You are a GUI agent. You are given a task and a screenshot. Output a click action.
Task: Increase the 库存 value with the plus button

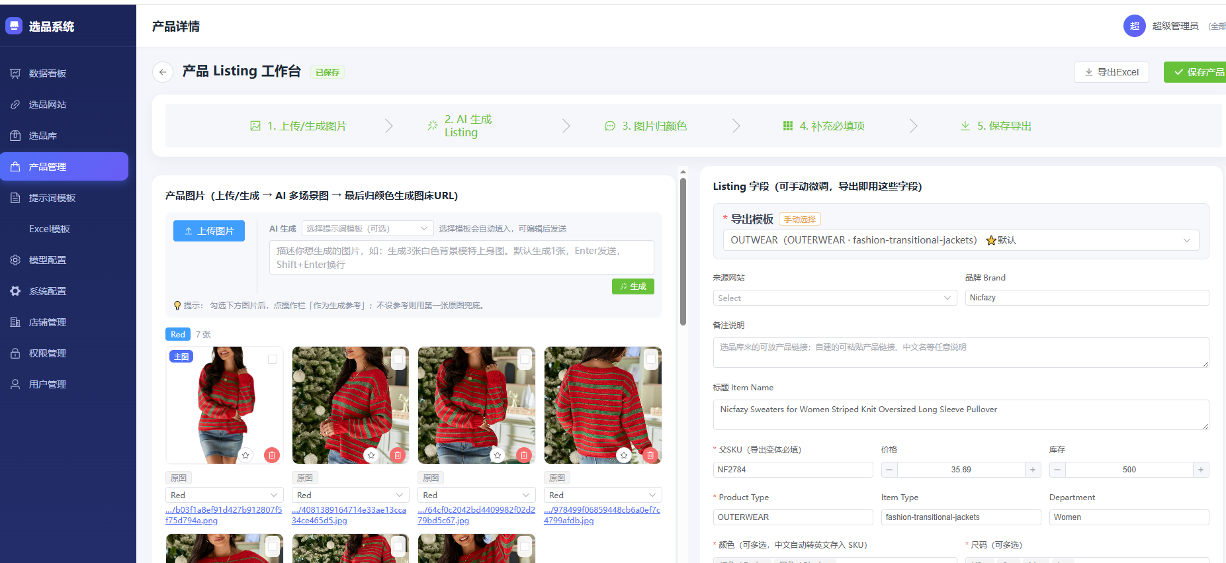pos(1201,470)
